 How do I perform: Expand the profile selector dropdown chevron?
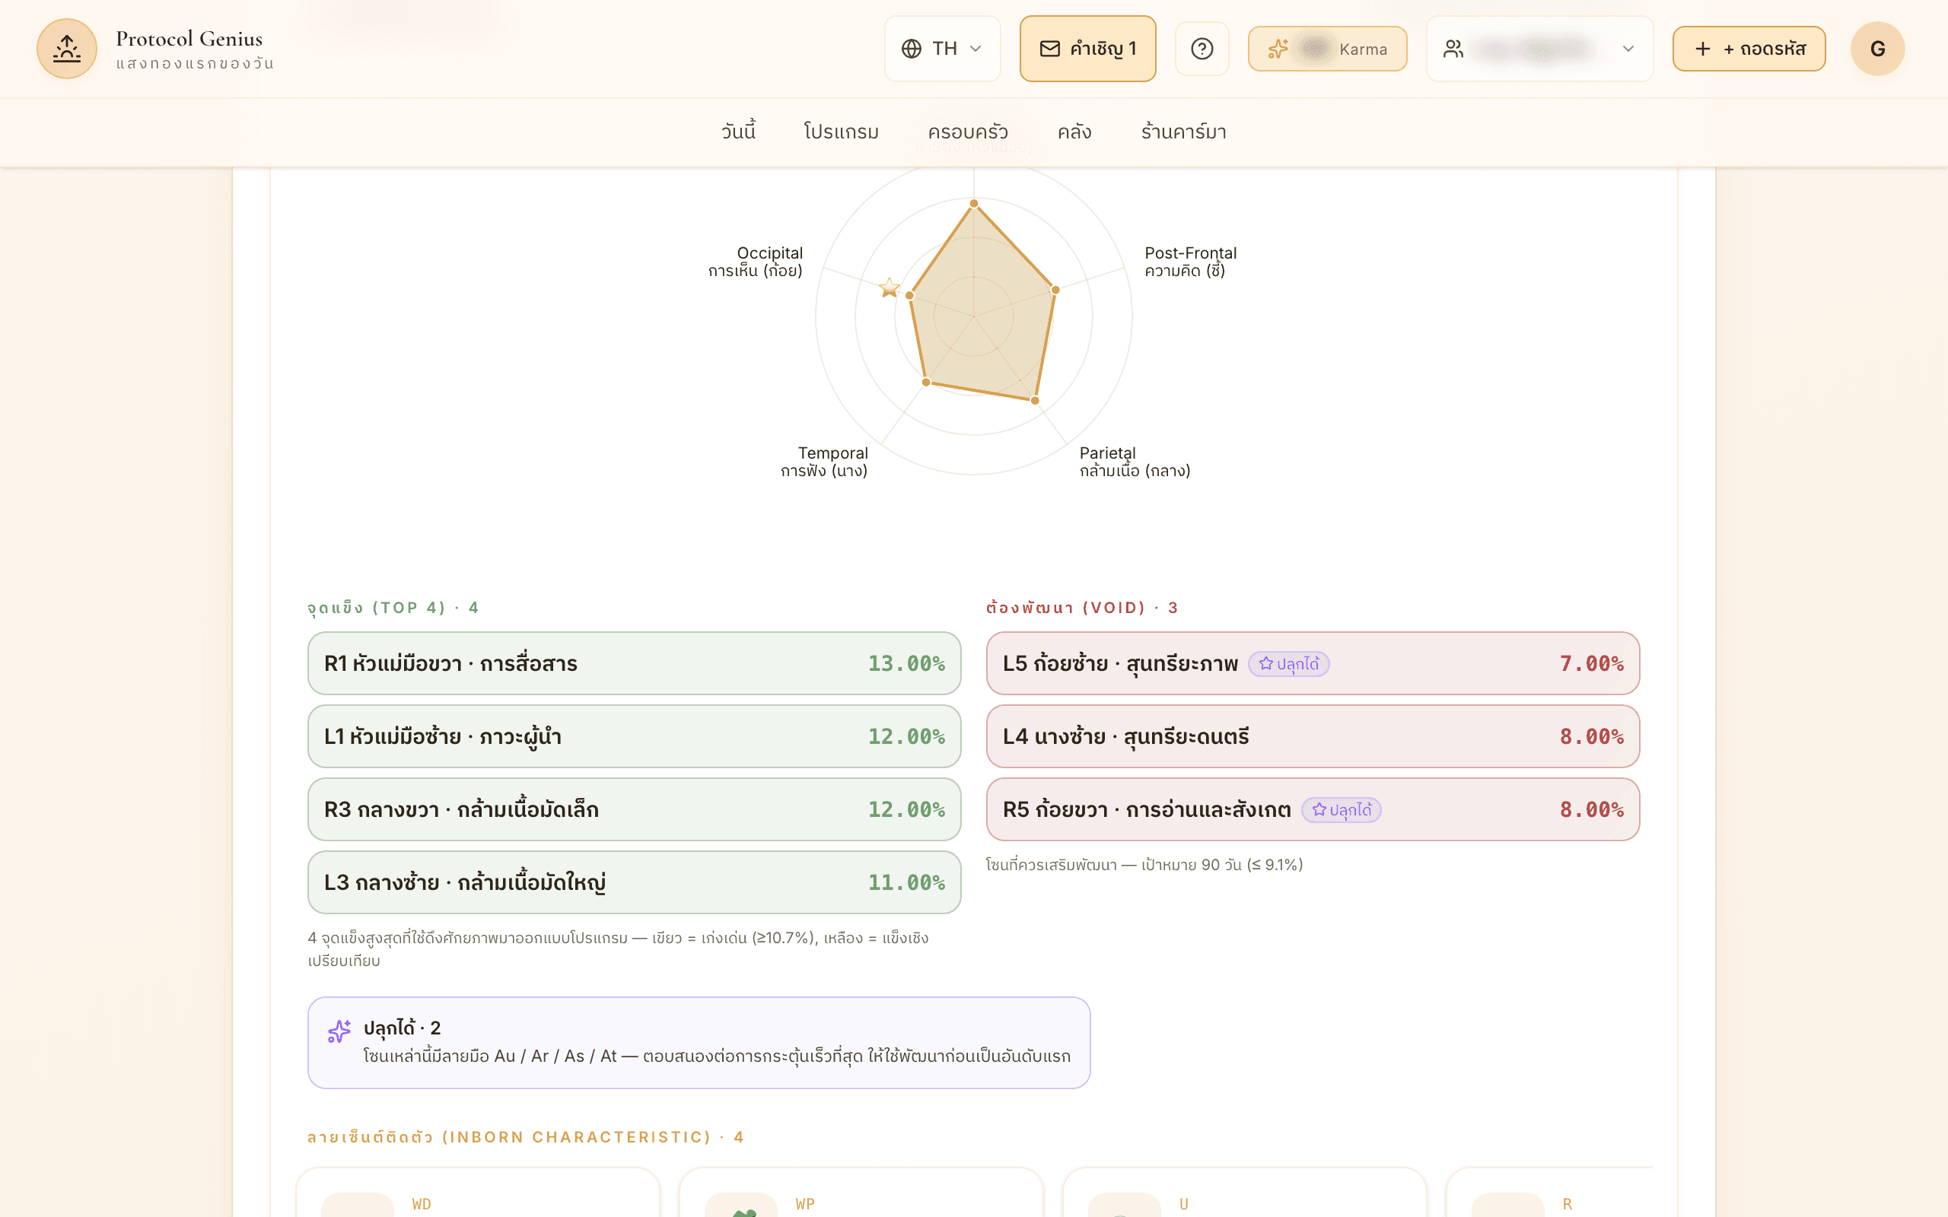pos(1628,49)
